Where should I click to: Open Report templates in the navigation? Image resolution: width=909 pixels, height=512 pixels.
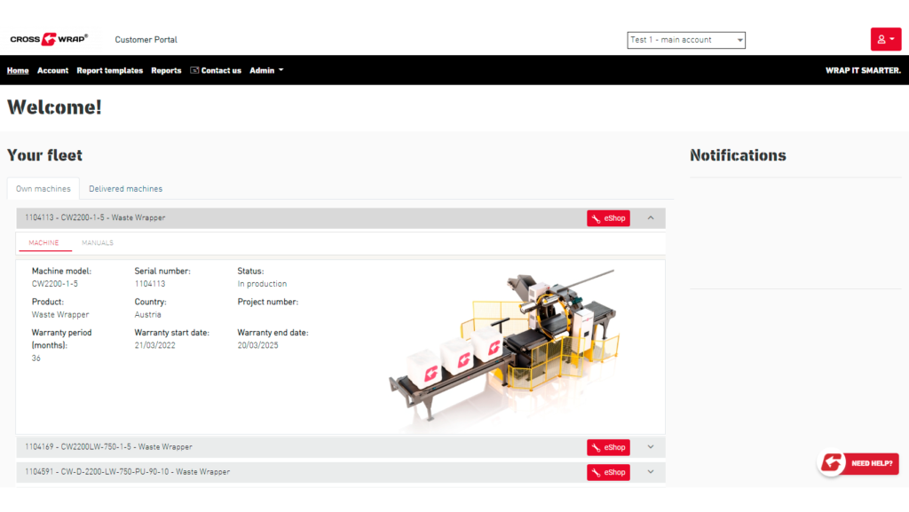coord(109,71)
